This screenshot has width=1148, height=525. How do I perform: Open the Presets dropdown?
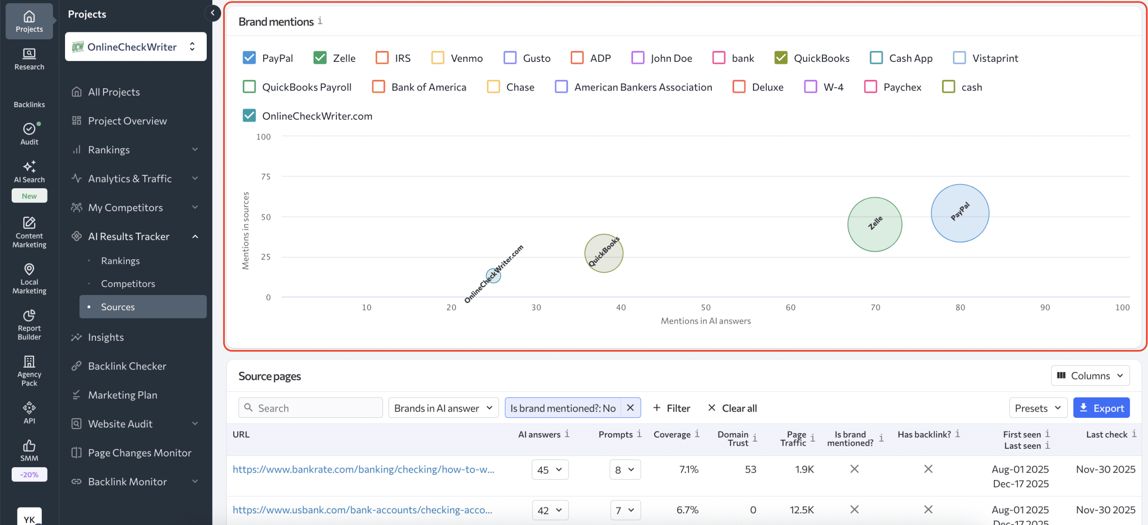click(1038, 408)
